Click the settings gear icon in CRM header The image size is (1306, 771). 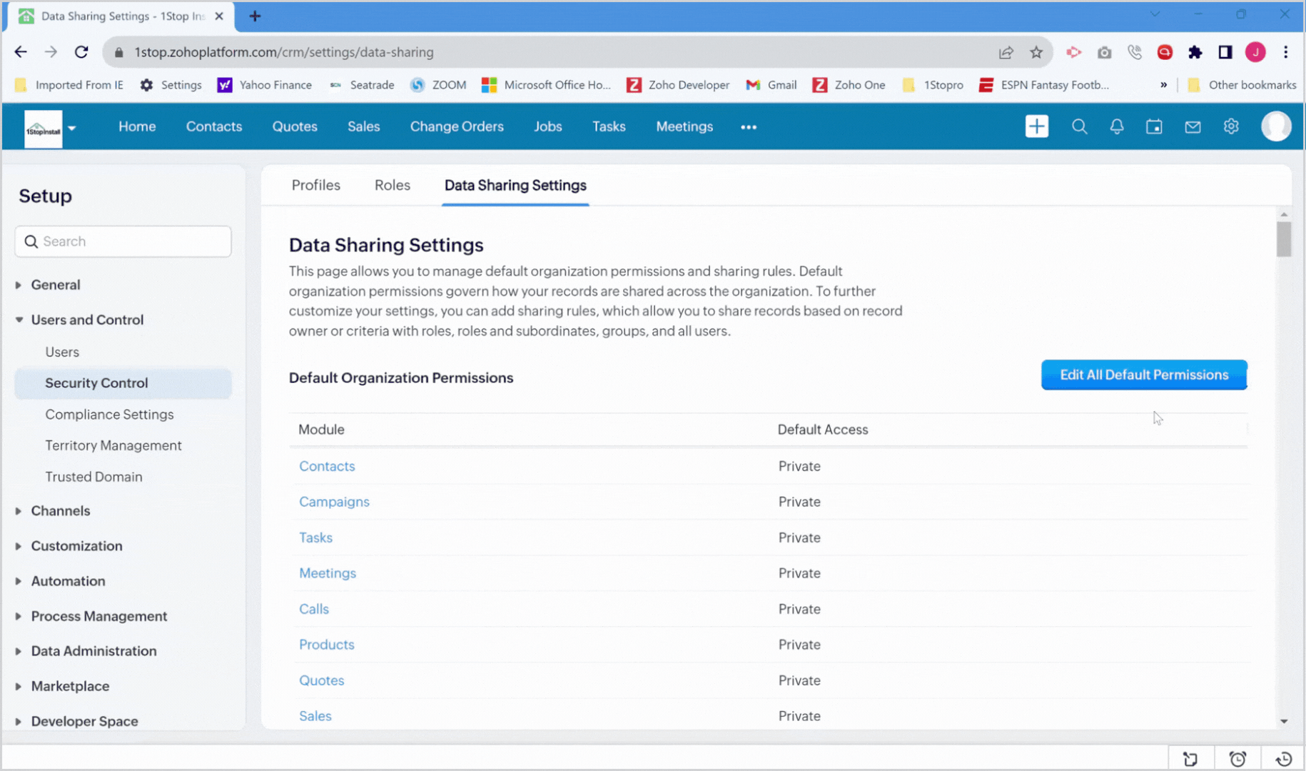pos(1231,126)
